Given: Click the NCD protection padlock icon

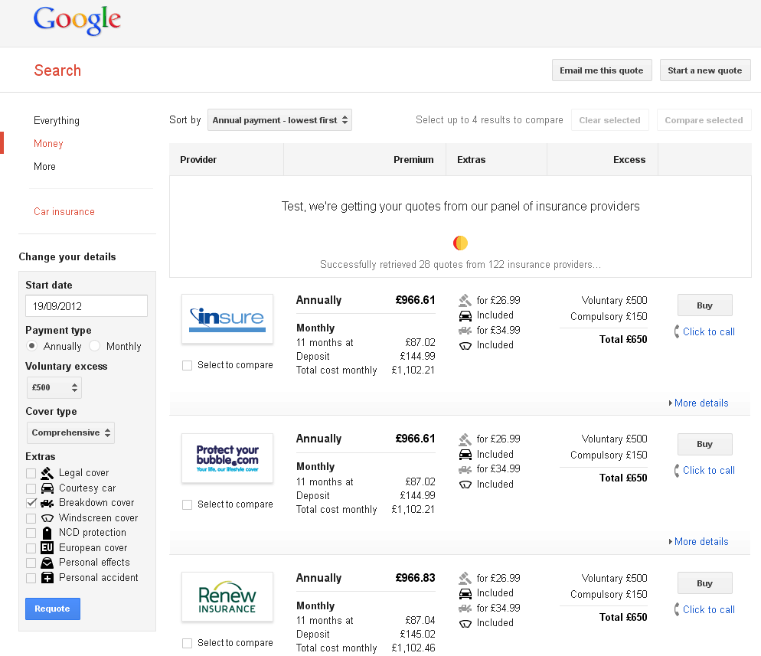Looking at the screenshot, I should pyautogui.click(x=47, y=533).
